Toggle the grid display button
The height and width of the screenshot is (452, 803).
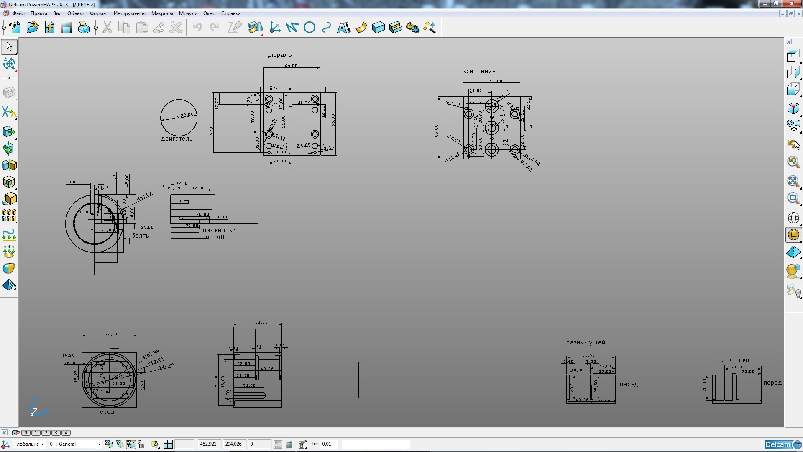pos(169,444)
